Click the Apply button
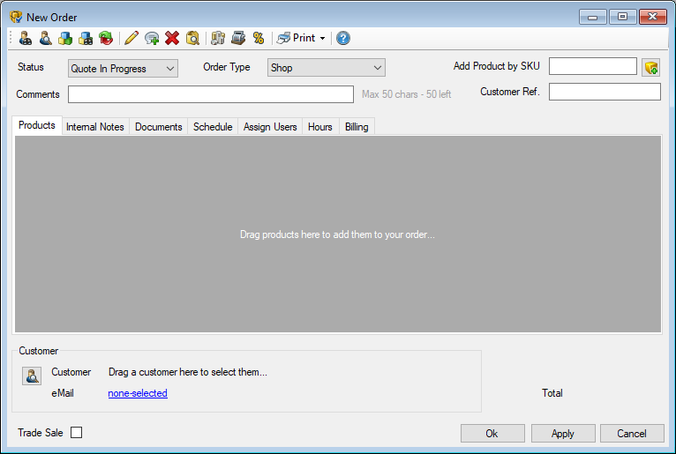The height and width of the screenshot is (454, 676). (563, 434)
